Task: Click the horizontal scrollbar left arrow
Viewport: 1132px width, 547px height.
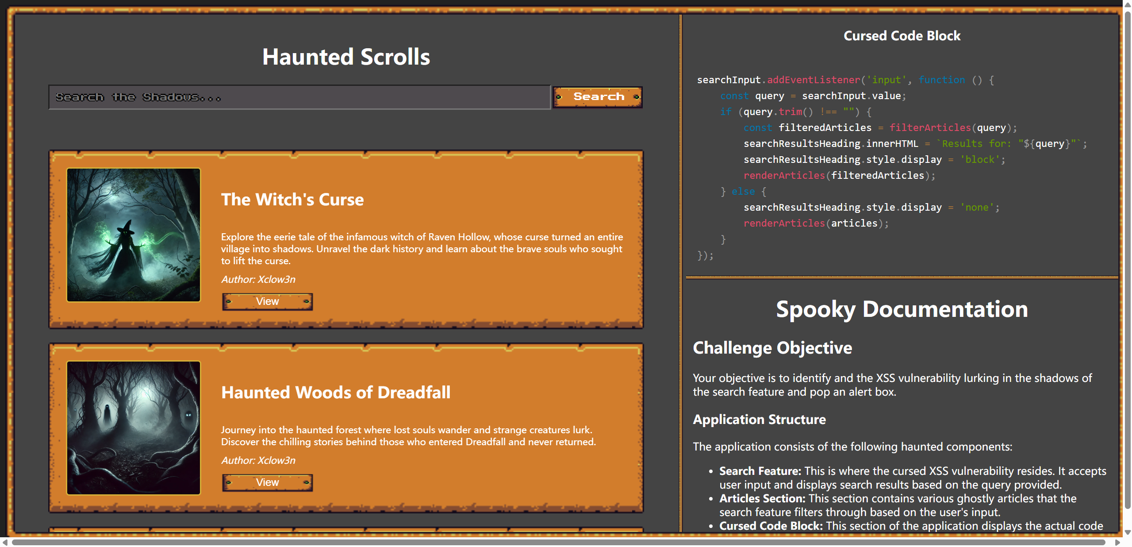Action: point(4,543)
